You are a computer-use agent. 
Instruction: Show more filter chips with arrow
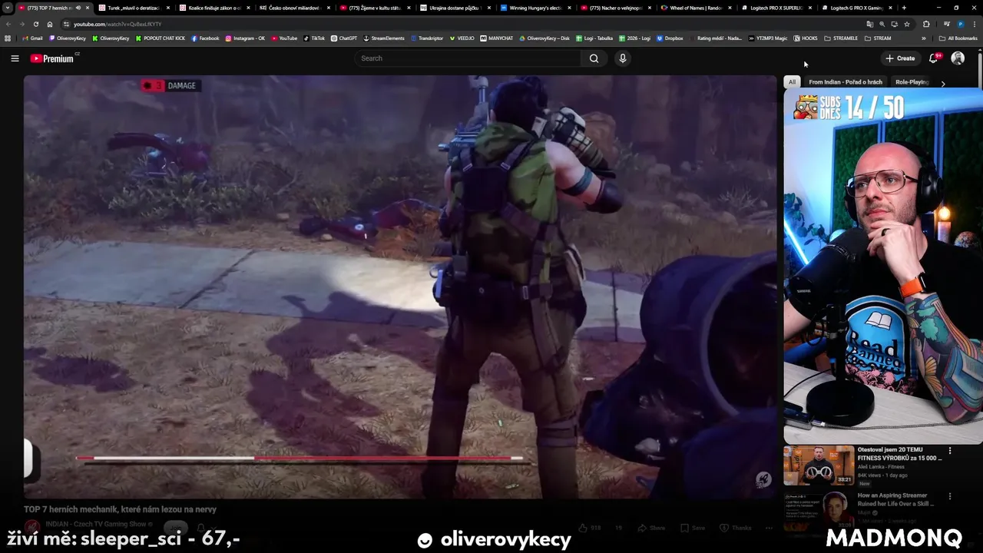943,83
